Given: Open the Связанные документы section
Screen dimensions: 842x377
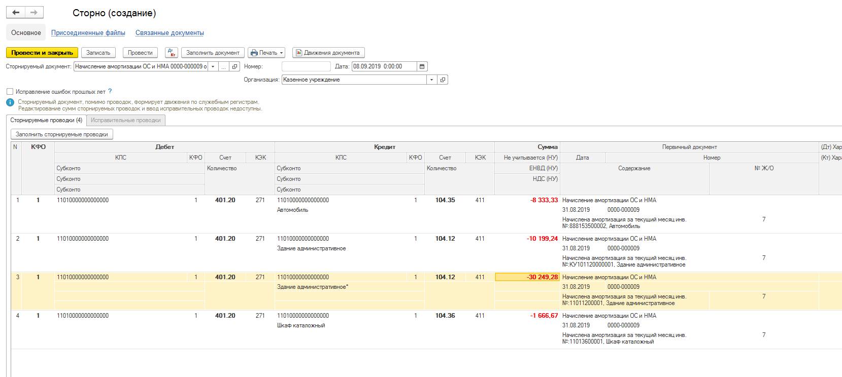Looking at the screenshot, I should [x=170, y=33].
